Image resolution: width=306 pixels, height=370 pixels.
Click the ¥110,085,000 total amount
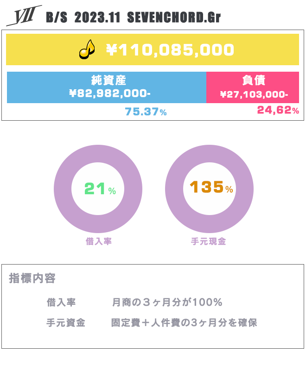point(170,49)
